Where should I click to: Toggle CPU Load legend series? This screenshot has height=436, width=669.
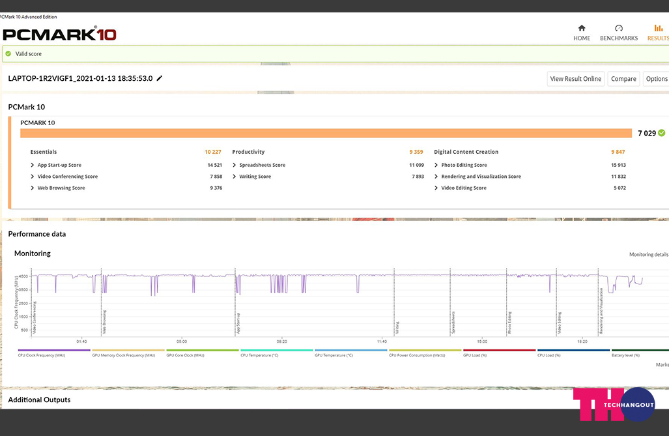[x=574, y=353]
